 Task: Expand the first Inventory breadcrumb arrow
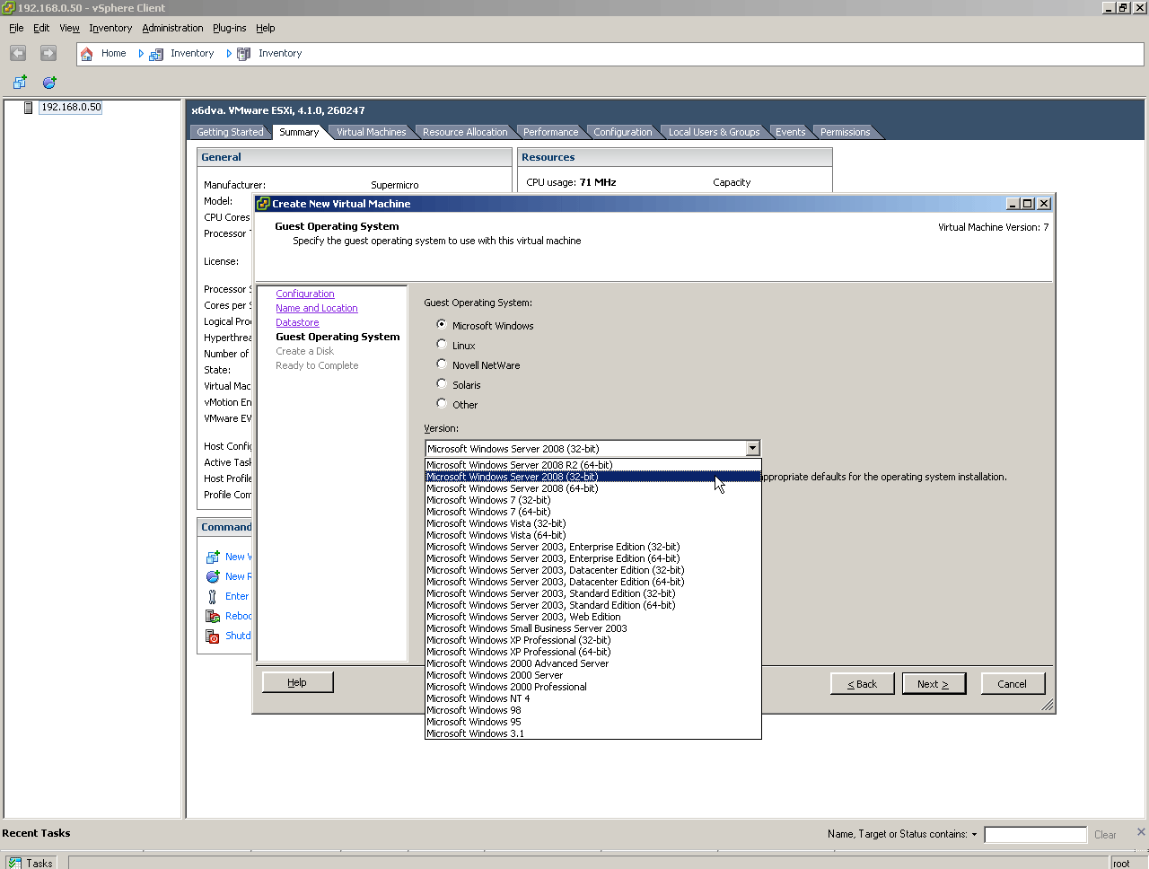229,54
